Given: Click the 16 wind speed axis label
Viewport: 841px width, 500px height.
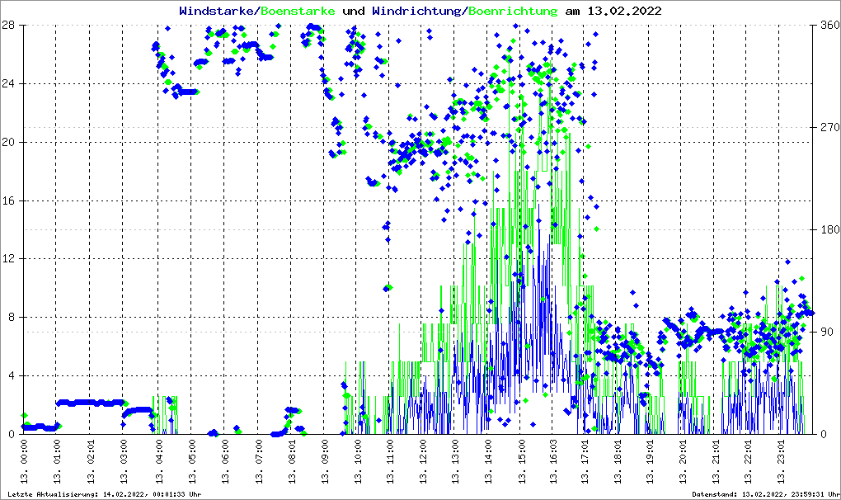Looking at the screenshot, I should click(x=10, y=200).
